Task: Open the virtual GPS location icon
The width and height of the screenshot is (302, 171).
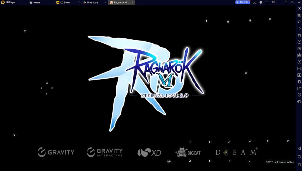Action: (299, 95)
